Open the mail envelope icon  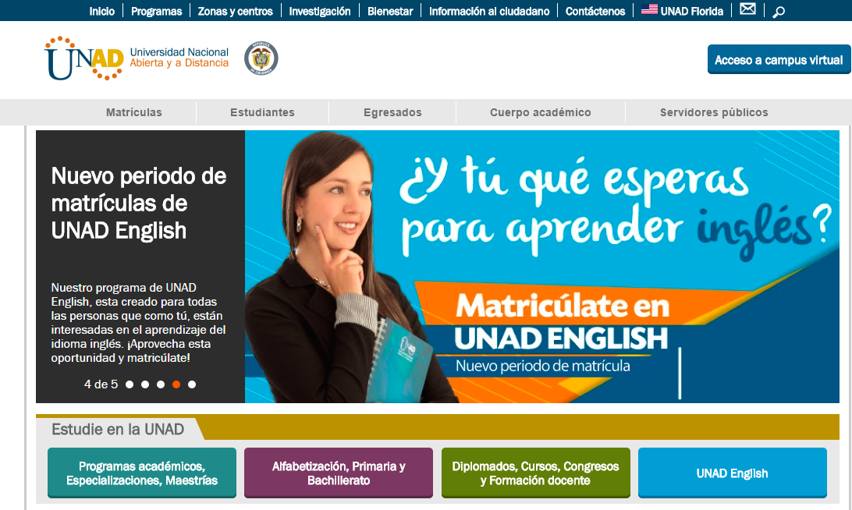747,9
